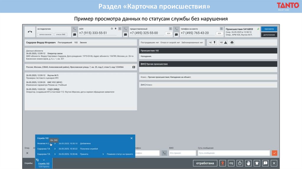Screen dimensions: 302x169
Task: Click the orange location marker icon in the bottom bar
Action: [222, 163]
